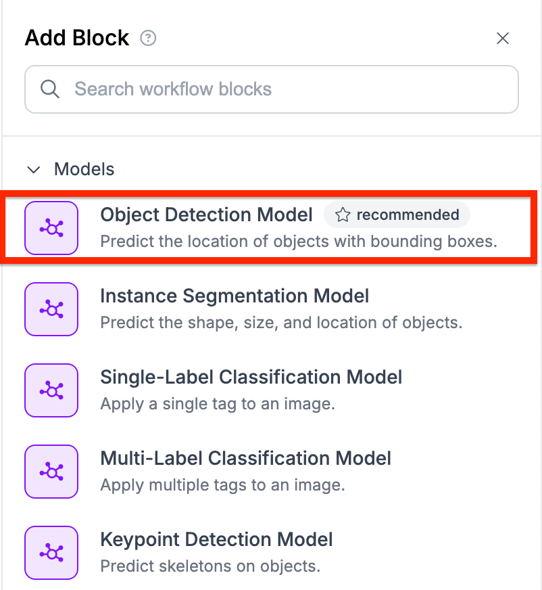Focus the Search workflow blocks field
This screenshot has width=542, height=590.
pyautogui.click(x=284, y=89)
